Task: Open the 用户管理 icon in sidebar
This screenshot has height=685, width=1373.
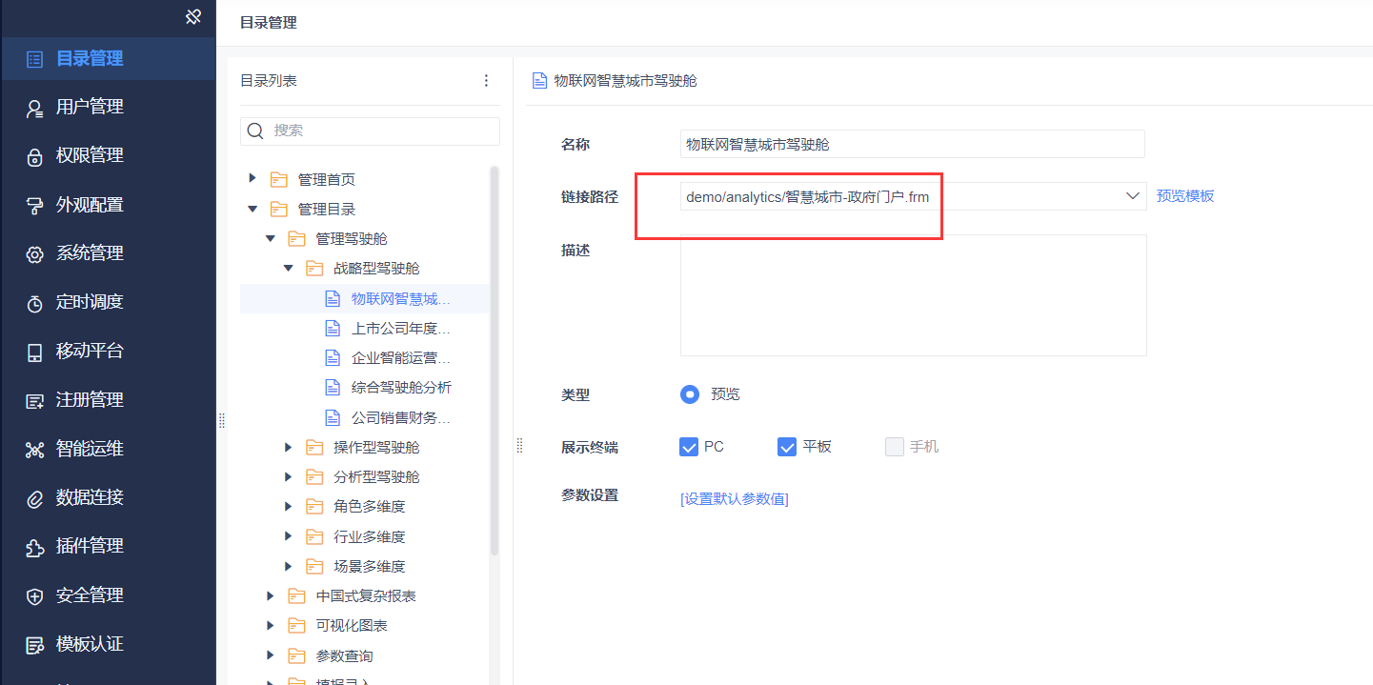Action: click(35, 109)
